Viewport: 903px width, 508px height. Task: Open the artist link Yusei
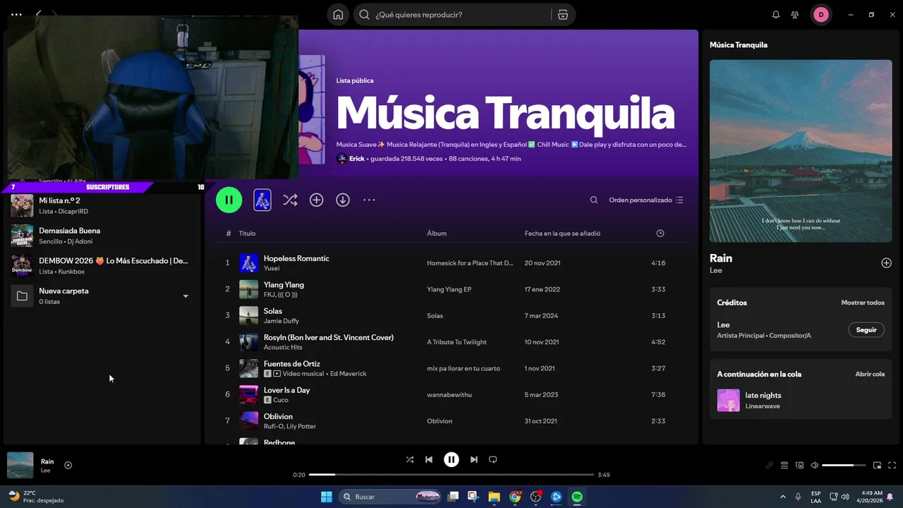point(272,269)
